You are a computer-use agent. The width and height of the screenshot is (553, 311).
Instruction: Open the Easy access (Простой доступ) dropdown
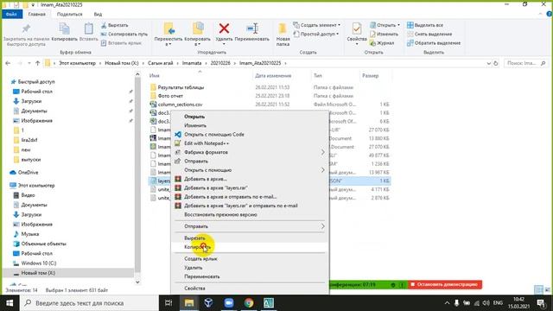coord(316,35)
